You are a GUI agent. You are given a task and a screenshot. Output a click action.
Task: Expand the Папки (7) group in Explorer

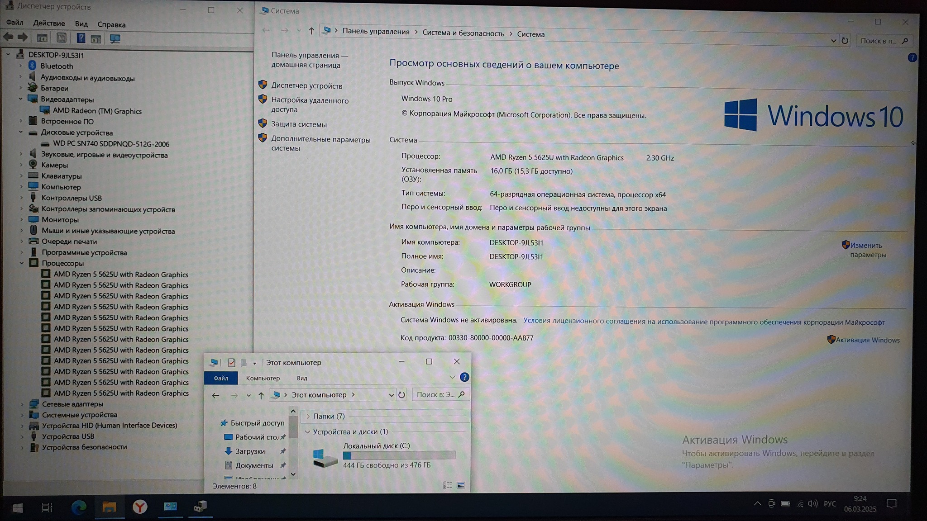tap(308, 416)
